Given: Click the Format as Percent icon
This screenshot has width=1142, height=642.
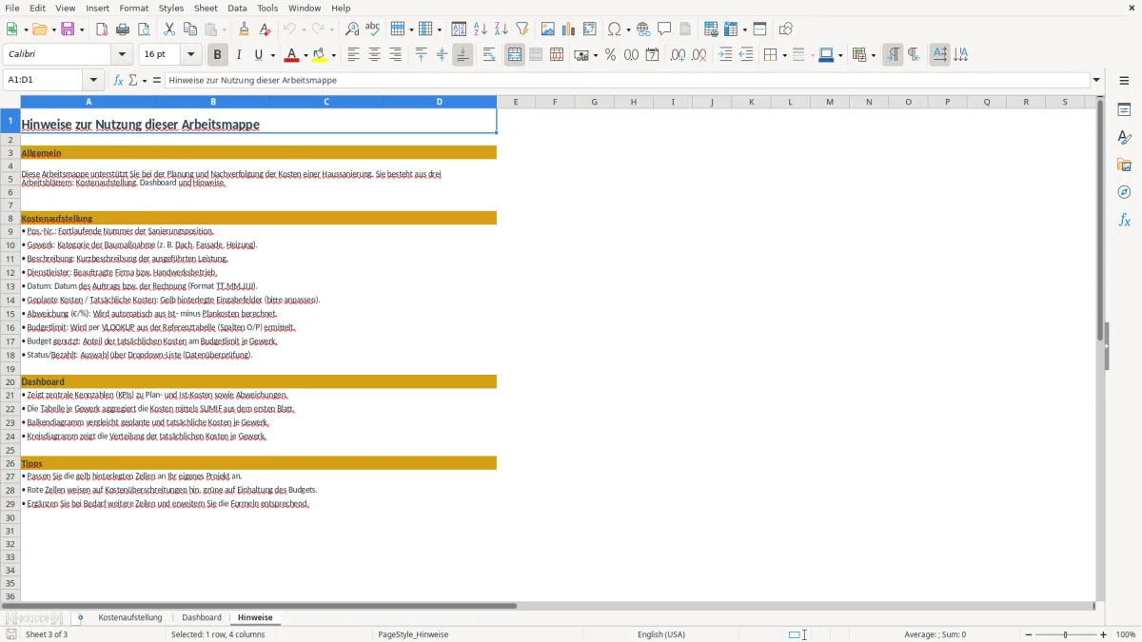Looking at the screenshot, I should (x=611, y=55).
